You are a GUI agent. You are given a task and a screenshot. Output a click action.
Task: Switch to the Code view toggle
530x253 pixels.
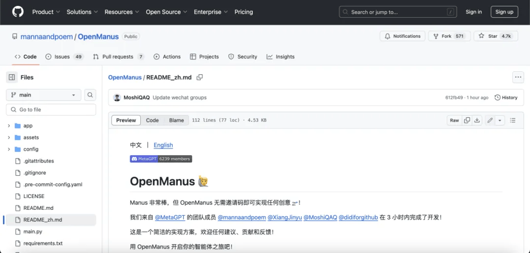[x=152, y=120]
